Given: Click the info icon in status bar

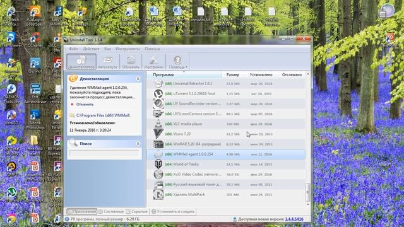Looking at the screenshot, I should coord(67,219).
